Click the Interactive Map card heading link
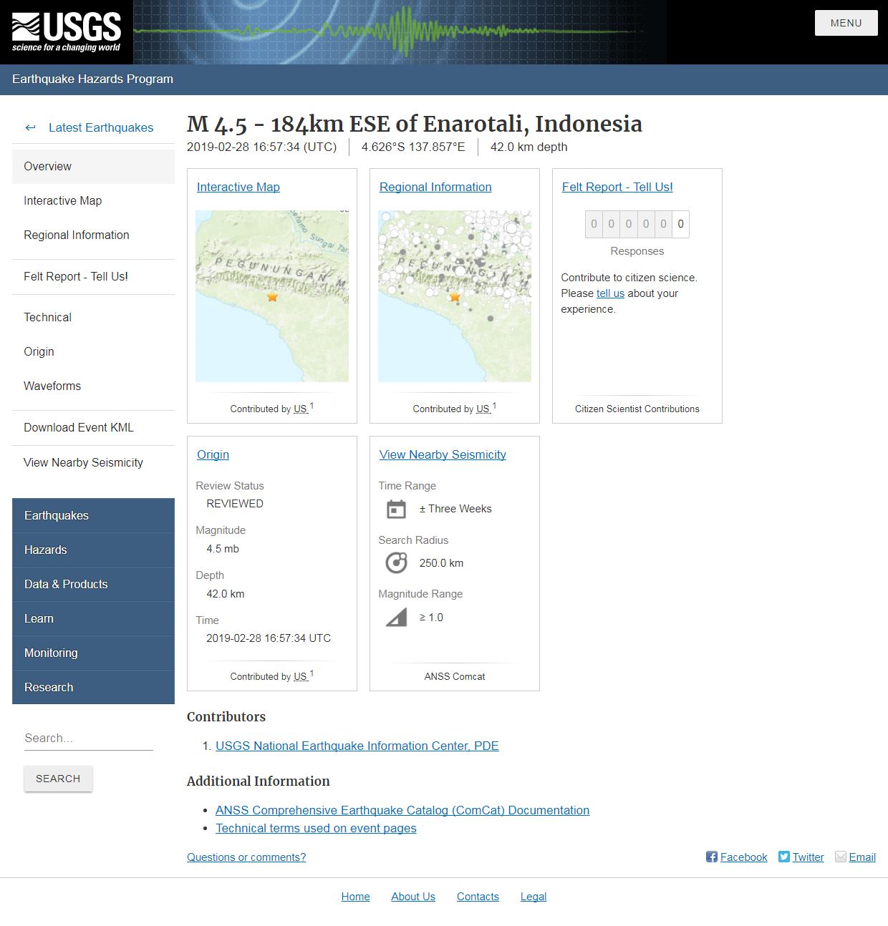The width and height of the screenshot is (888, 926). pyautogui.click(x=238, y=187)
